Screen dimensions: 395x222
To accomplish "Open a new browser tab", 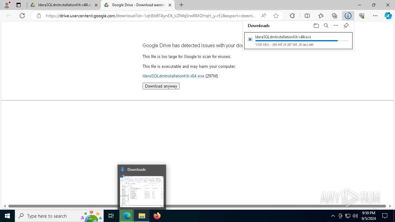I will [x=181, y=5].
